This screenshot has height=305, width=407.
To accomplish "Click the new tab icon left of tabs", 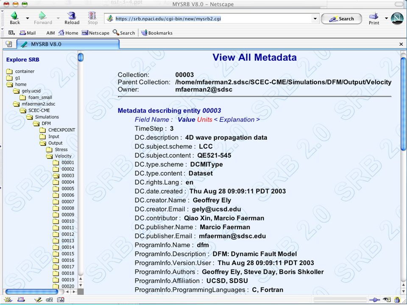I will (x=9, y=44).
